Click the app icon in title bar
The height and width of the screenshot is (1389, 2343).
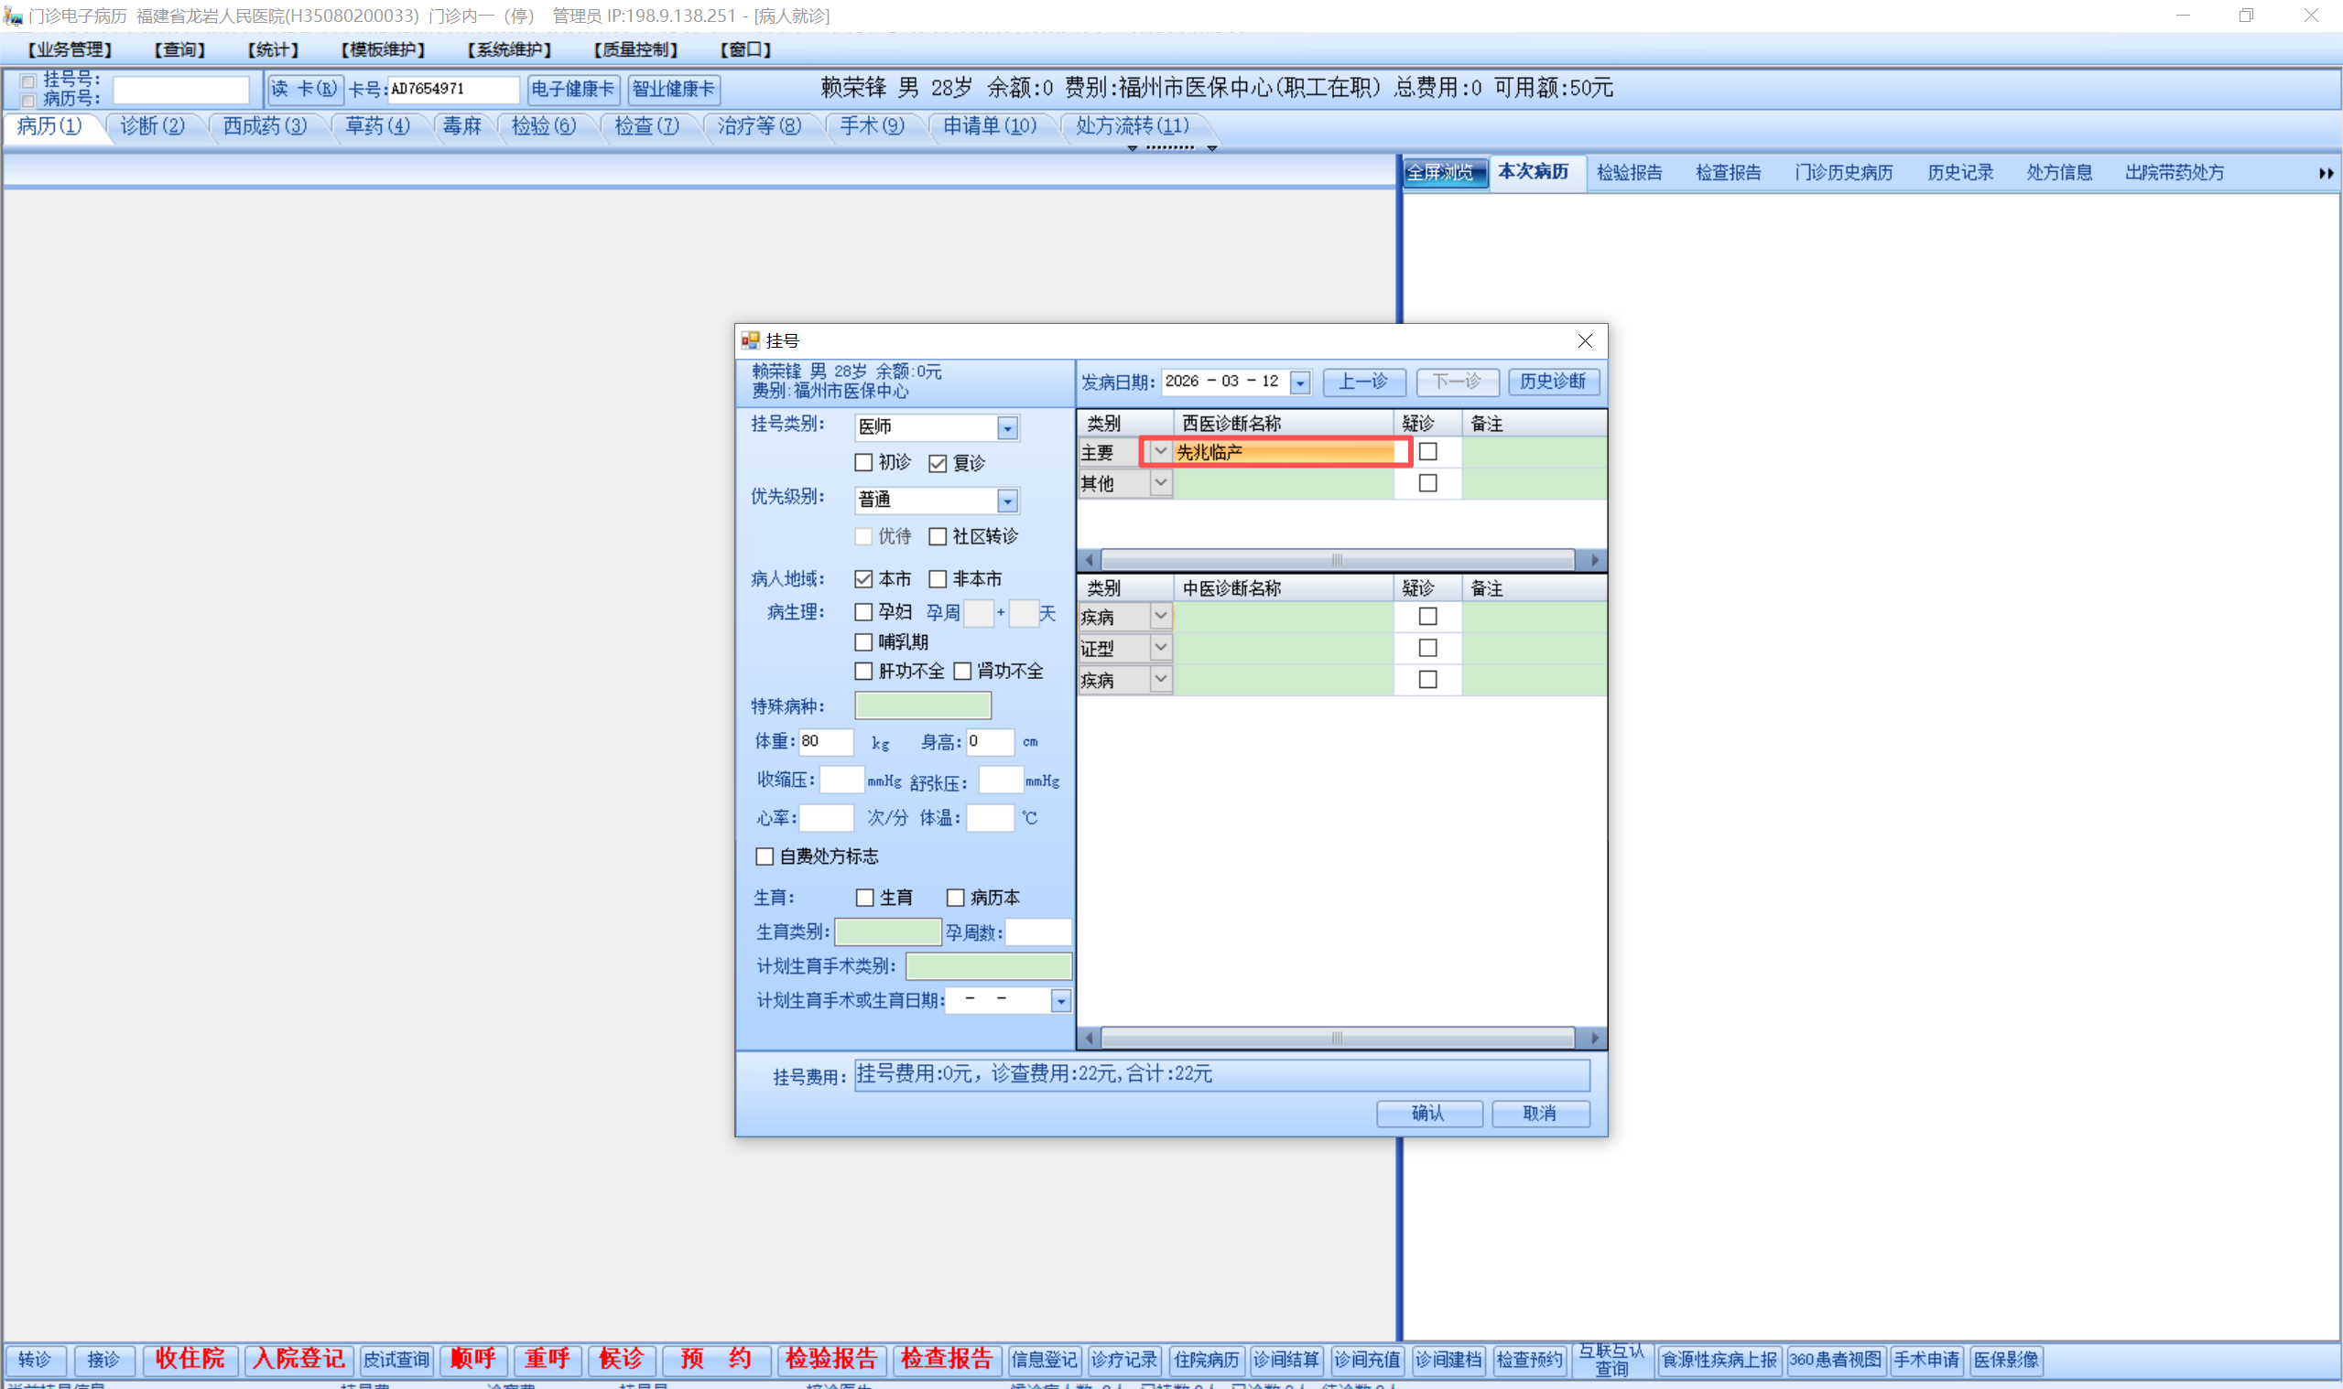12,16
